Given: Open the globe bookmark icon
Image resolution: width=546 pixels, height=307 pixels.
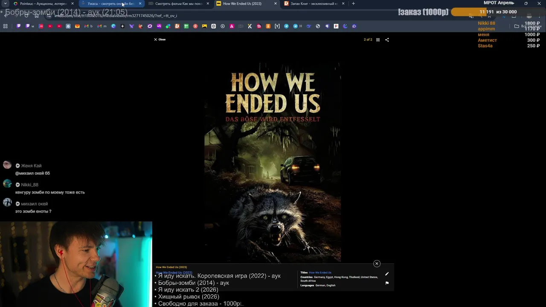Looking at the screenshot, I should point(318,26).
